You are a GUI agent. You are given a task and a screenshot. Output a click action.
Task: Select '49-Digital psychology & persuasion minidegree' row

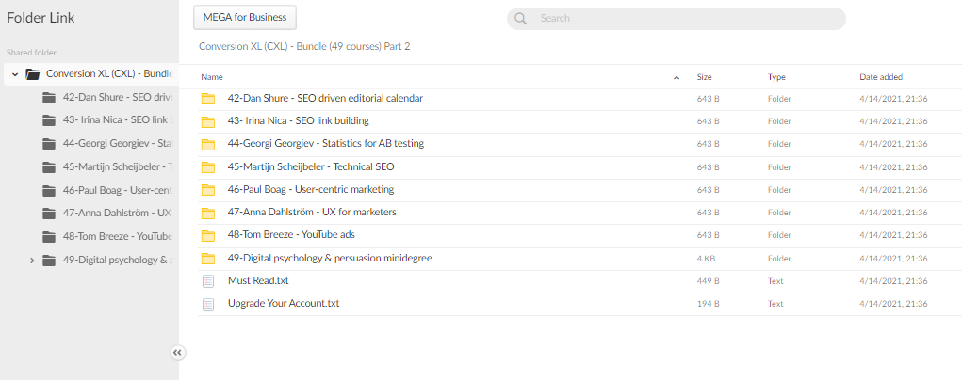[x=579, y=259]
